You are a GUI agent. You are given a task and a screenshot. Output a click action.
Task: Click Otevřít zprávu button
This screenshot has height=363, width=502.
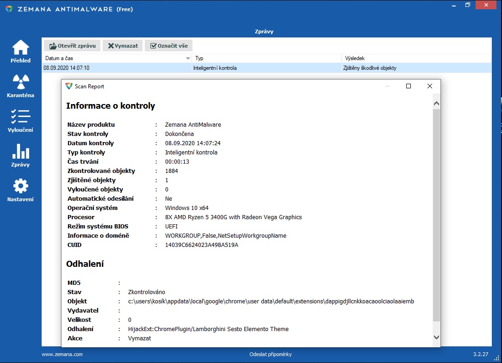(x=73, y=46)
